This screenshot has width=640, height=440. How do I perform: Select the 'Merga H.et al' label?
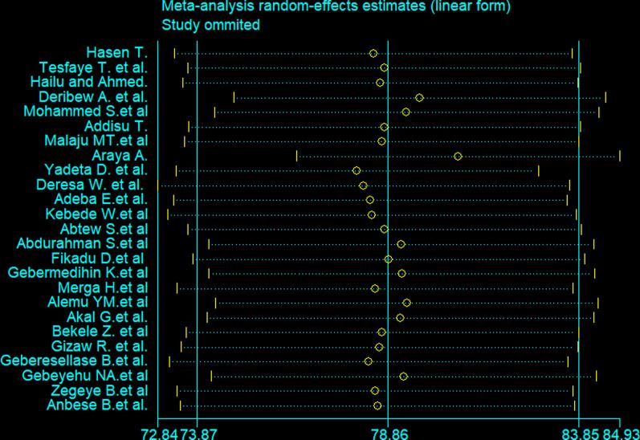(103, 287)
